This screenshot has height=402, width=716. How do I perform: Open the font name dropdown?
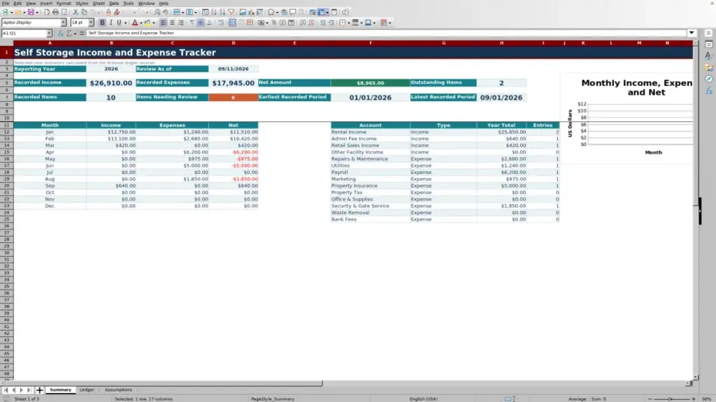coord(64,22)
